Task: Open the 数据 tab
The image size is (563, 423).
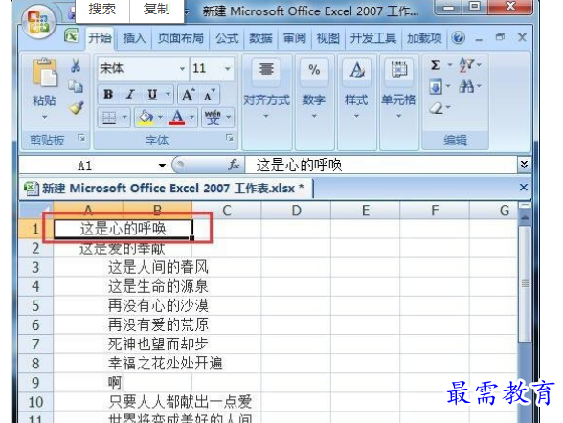Action: point(261,38)
